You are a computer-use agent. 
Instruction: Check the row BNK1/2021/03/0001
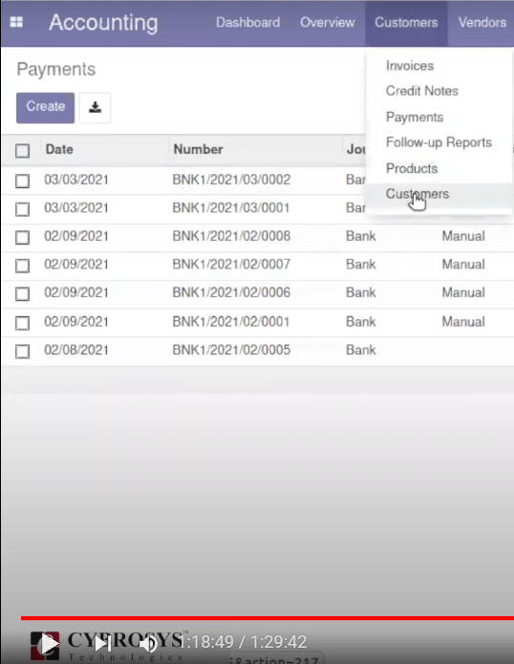point(22,209)
